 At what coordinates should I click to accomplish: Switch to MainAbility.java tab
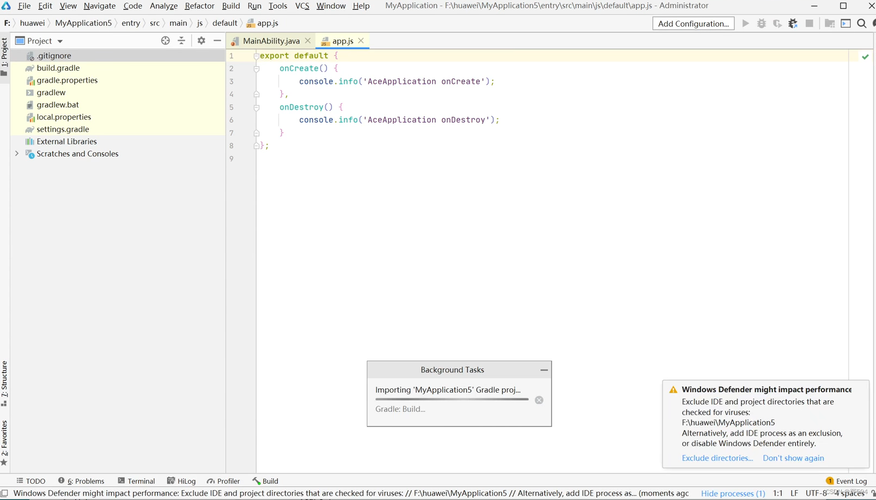[x=271, y=41]
